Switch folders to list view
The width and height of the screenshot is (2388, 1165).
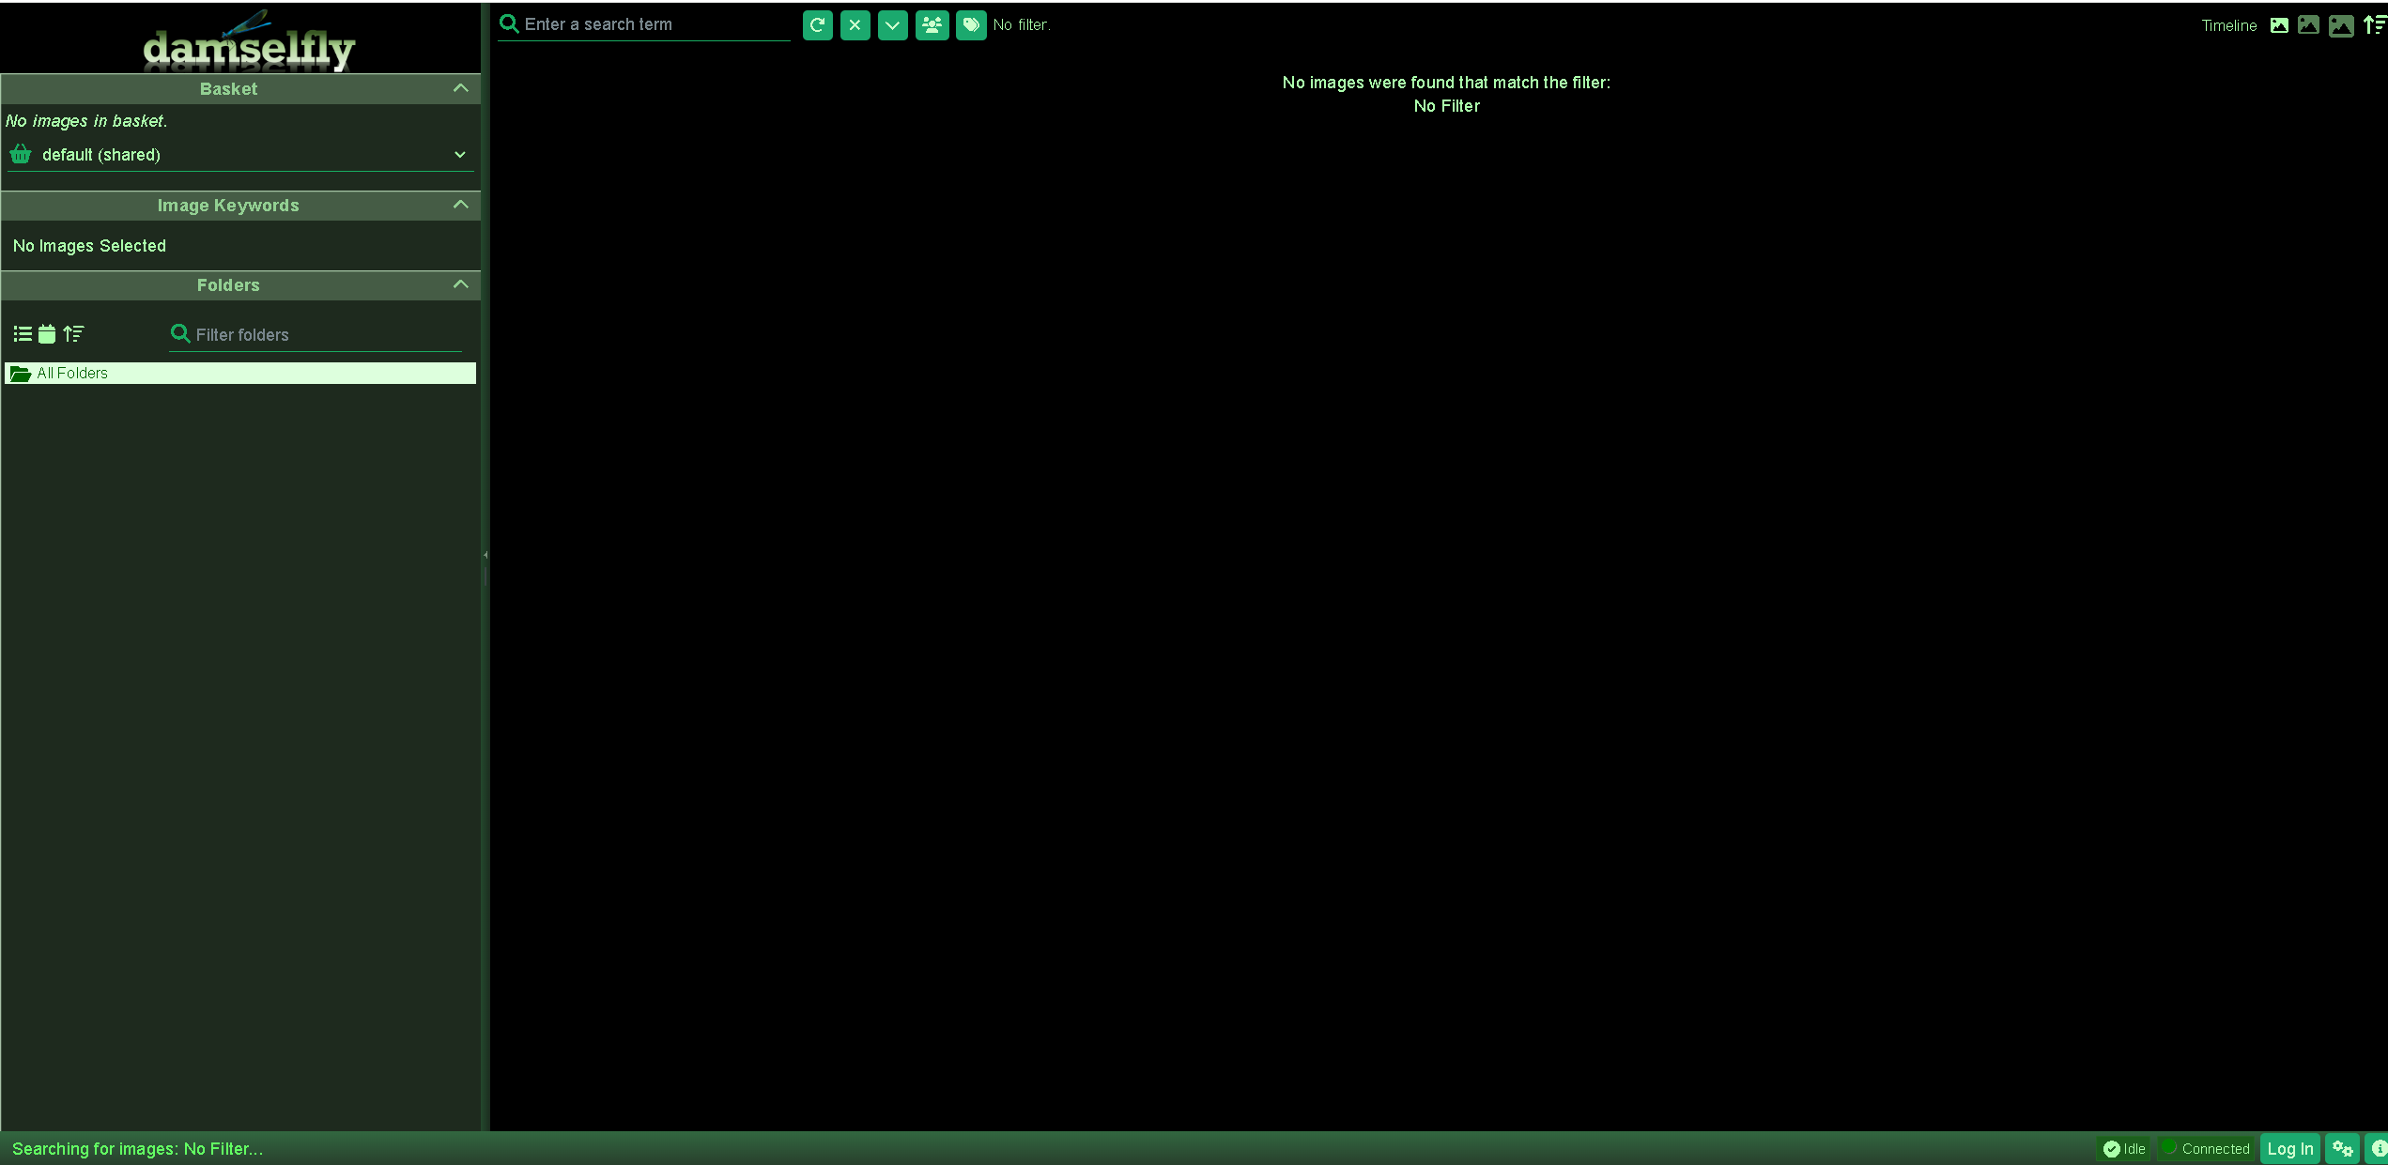23,333
